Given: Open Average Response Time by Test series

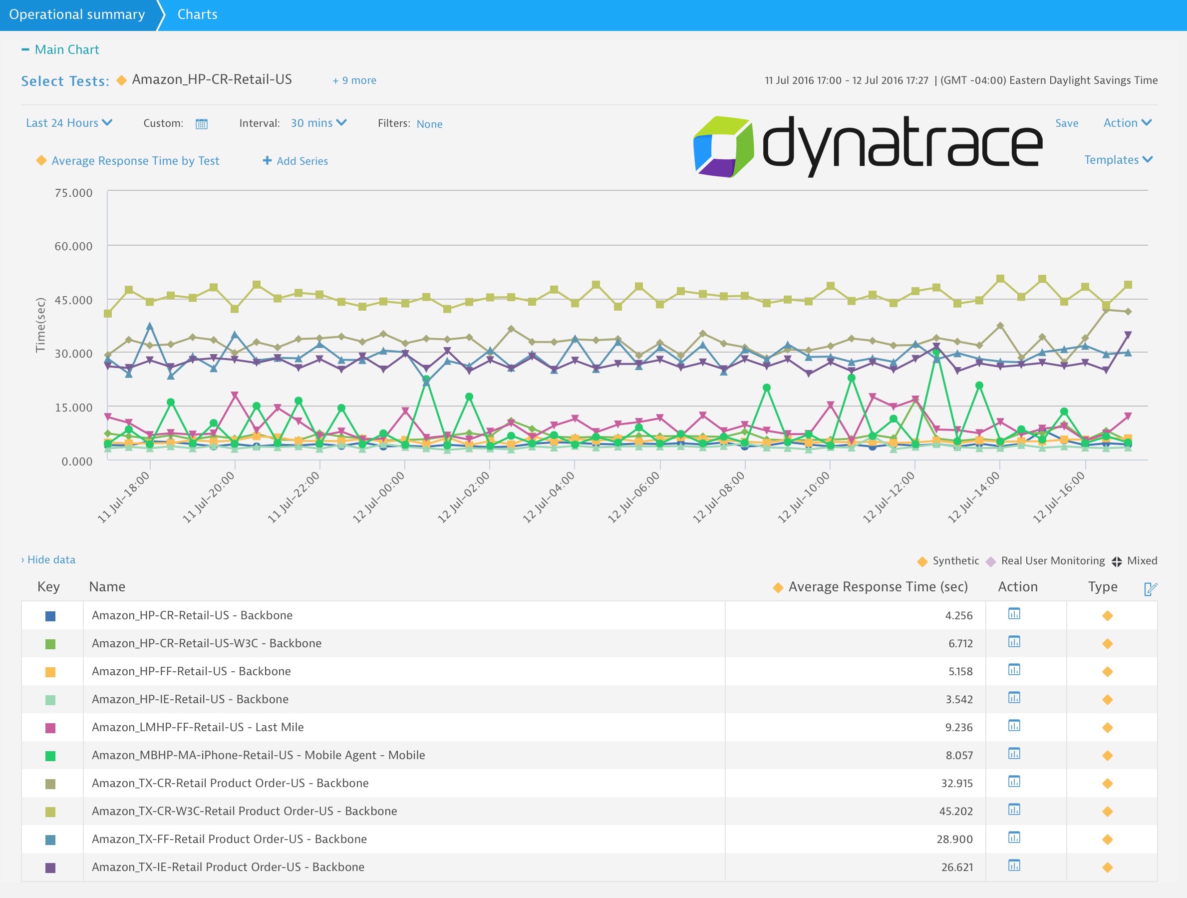Looking at the screenshot, I should point(135,161).
